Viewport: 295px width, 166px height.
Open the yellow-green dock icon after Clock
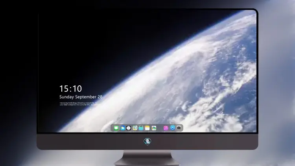pyautogui.click(x=135, y=128)
